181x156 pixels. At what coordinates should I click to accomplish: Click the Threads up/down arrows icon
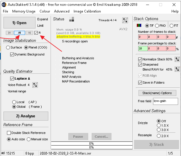[x=125, y=20]
